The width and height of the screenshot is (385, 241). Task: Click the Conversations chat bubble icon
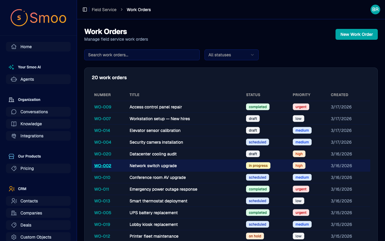click(14, 112)
